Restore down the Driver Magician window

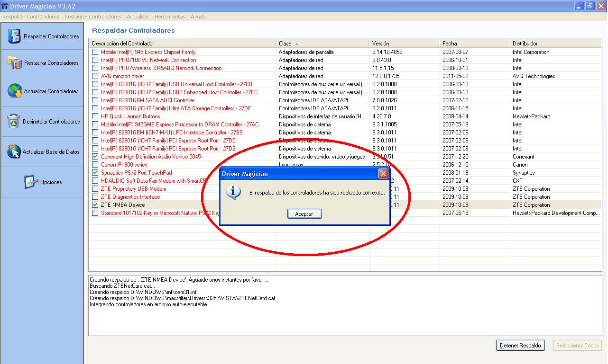point(590,6)
